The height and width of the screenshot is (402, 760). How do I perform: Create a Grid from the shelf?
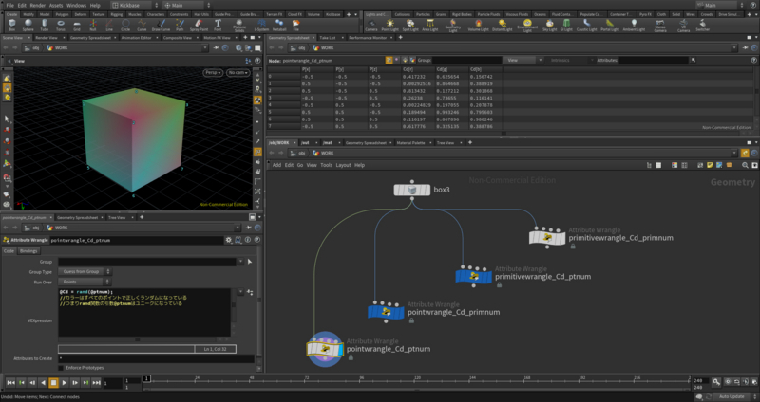click(x=77, y=25)
